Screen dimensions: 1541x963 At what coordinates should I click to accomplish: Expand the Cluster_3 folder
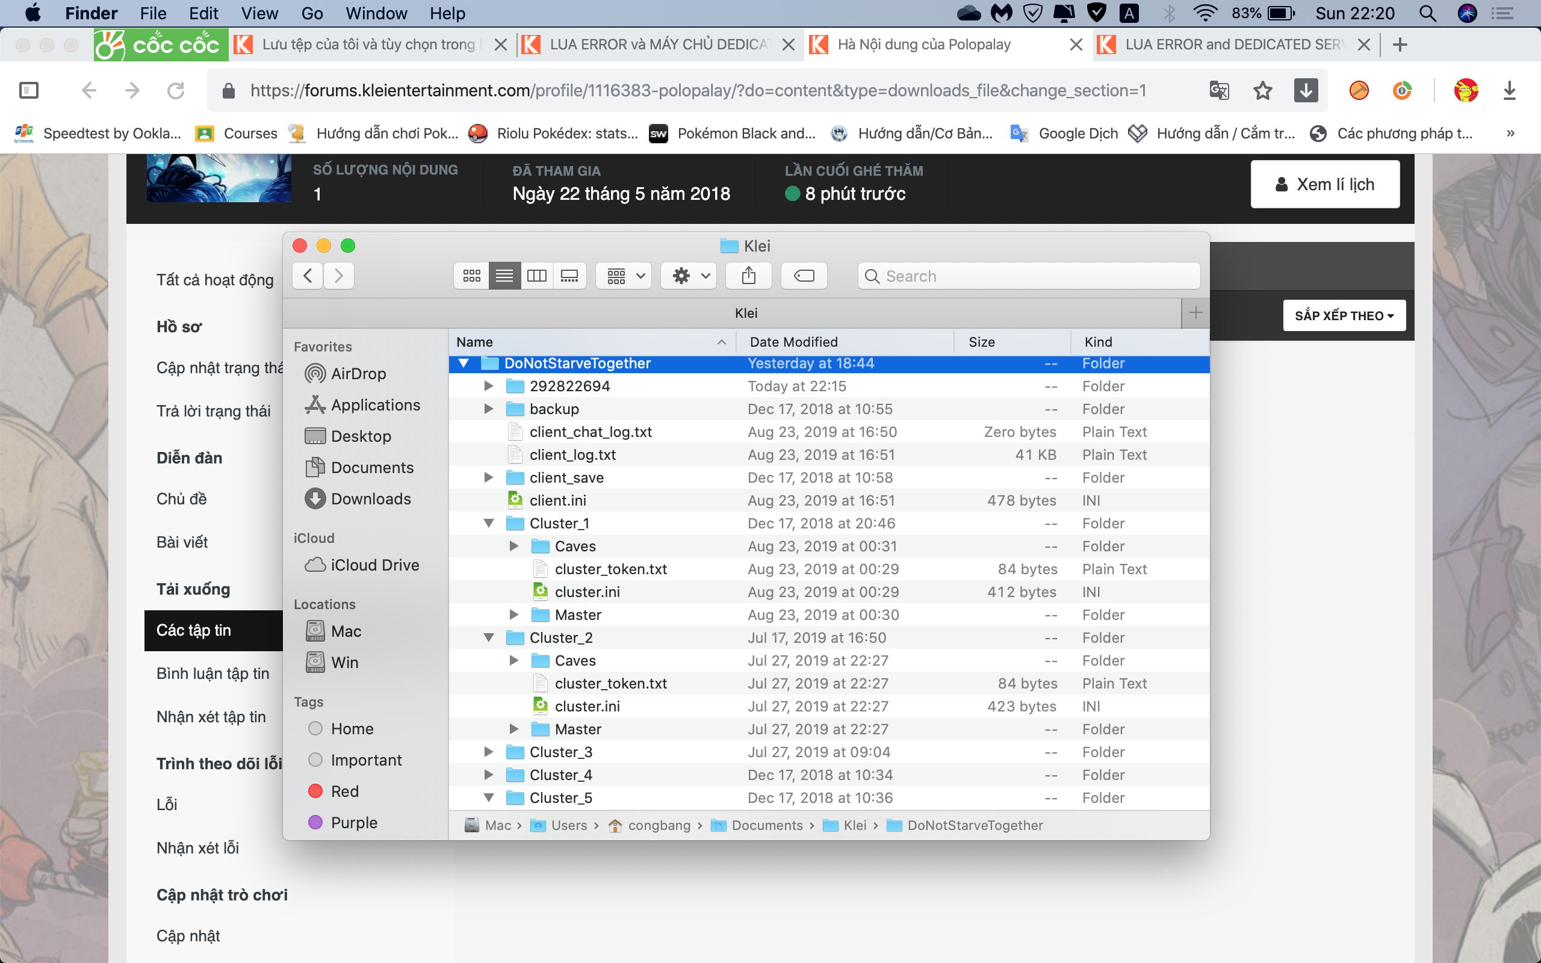coord(488,752)
